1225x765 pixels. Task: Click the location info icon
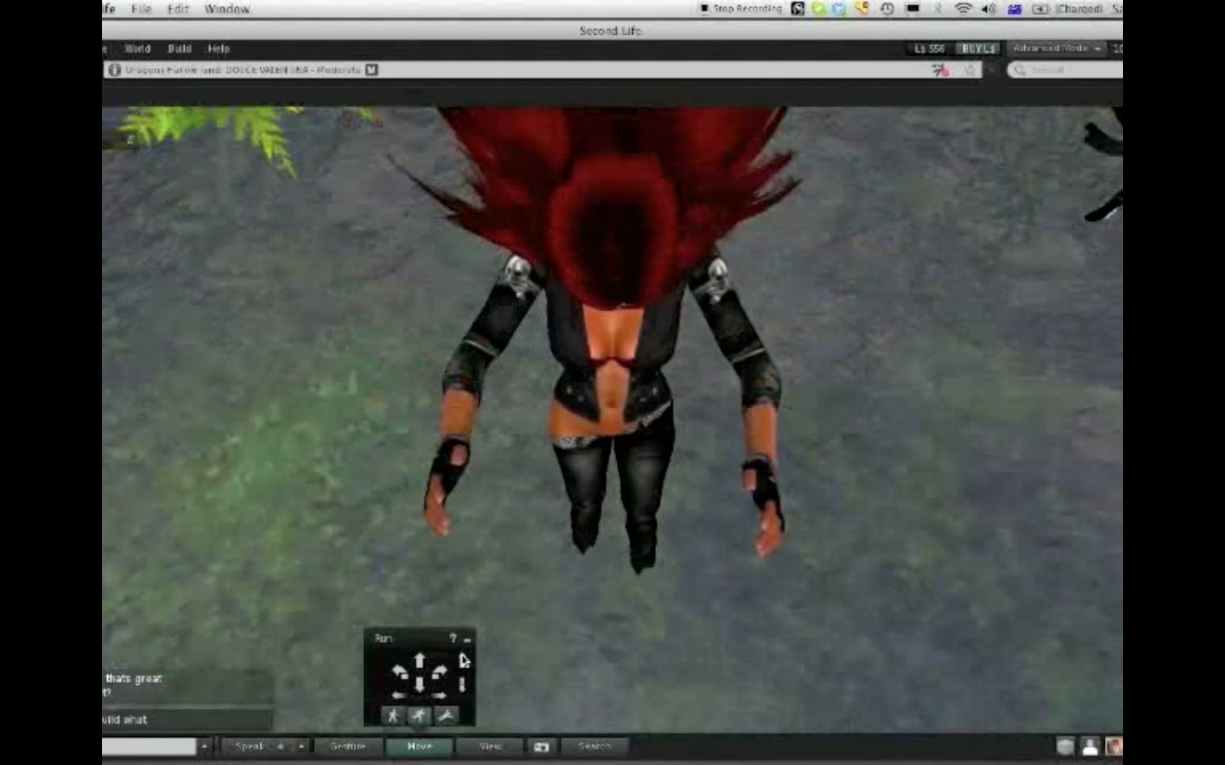click(114, 70)
